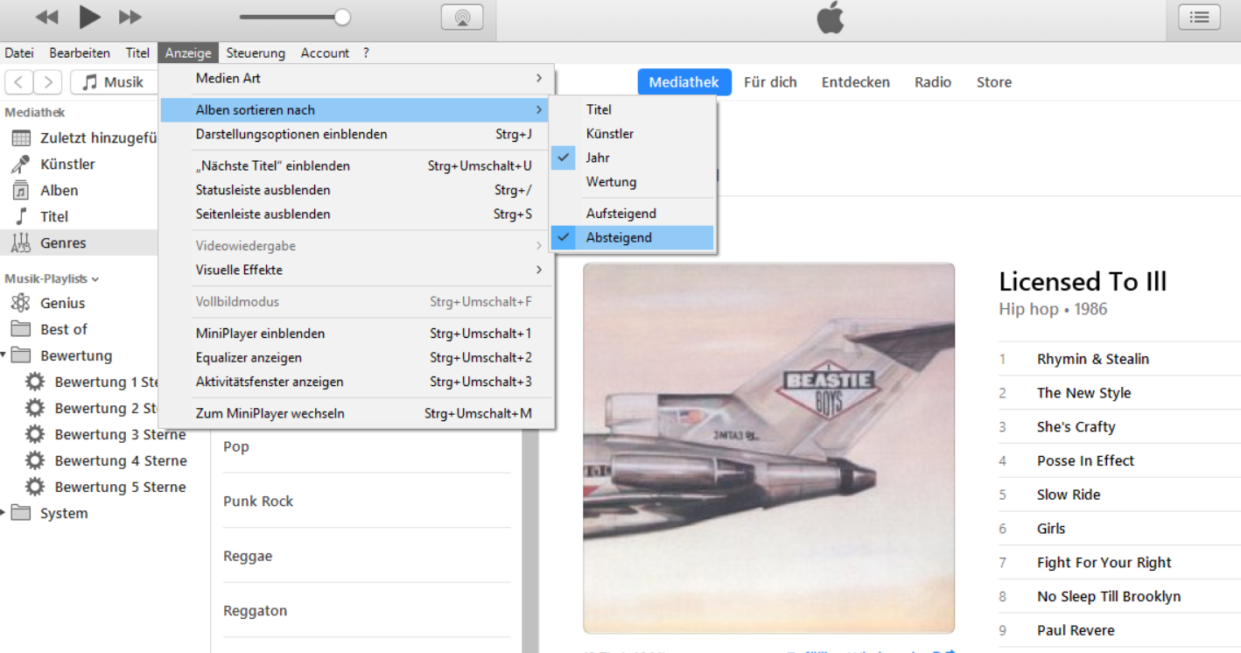Go back with the left chevron button
The image size is (1241, 653).
pyautogui.click(x=19, y=82)
